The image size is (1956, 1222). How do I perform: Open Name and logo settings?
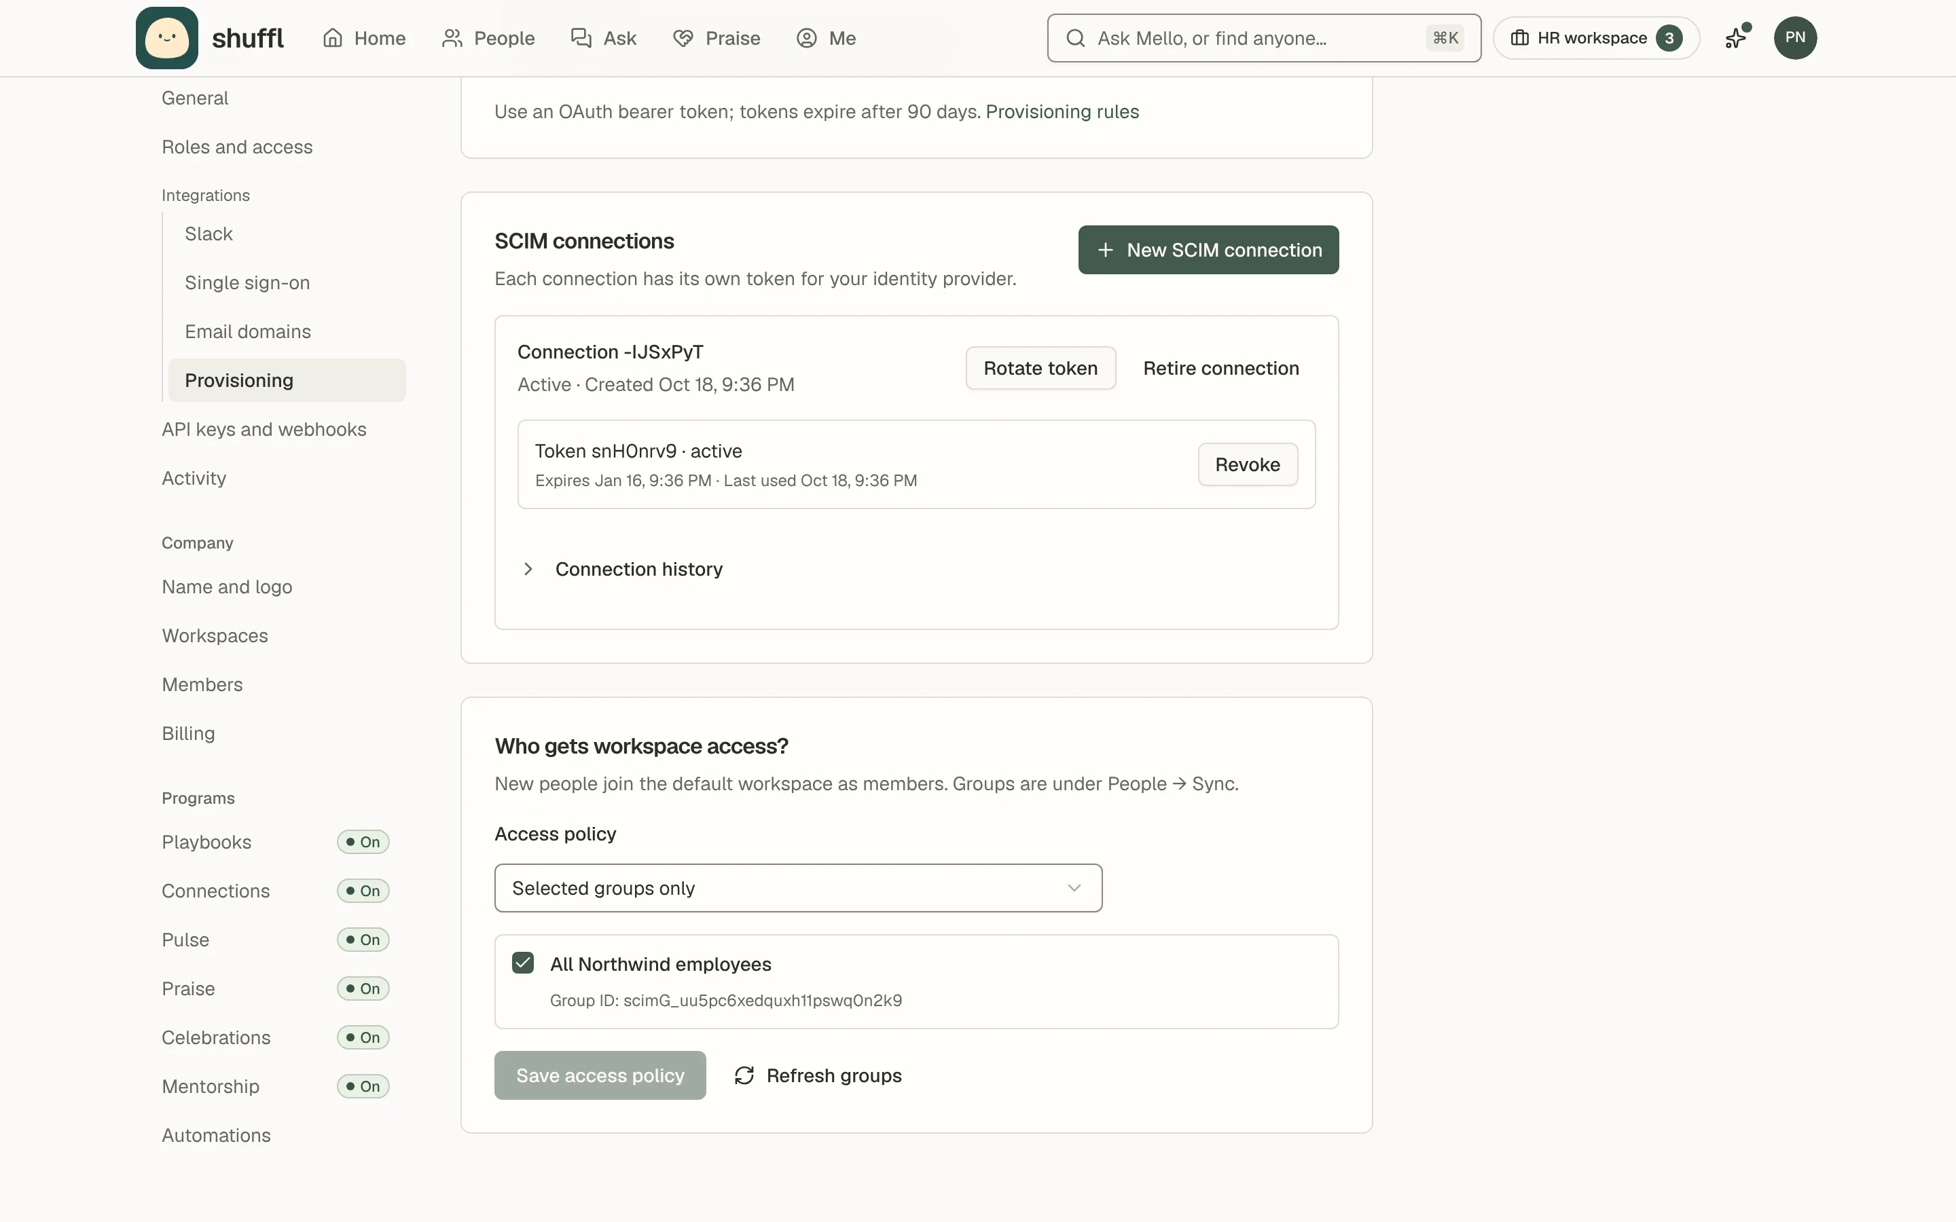pyautogui.click(x=227, y=587)
